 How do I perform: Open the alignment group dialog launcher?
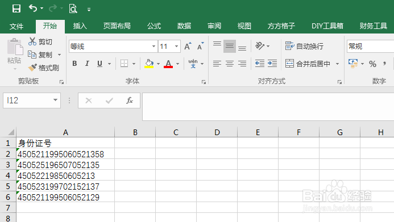[x=339, y=82]
